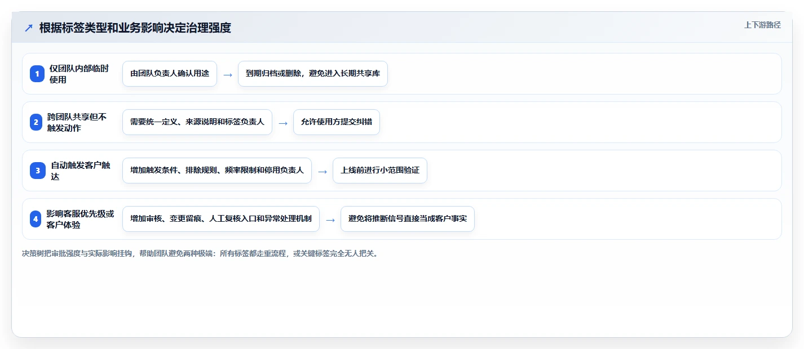
Task: Click the label 跨团队共享但不触发动作
Action: (77, 122)
